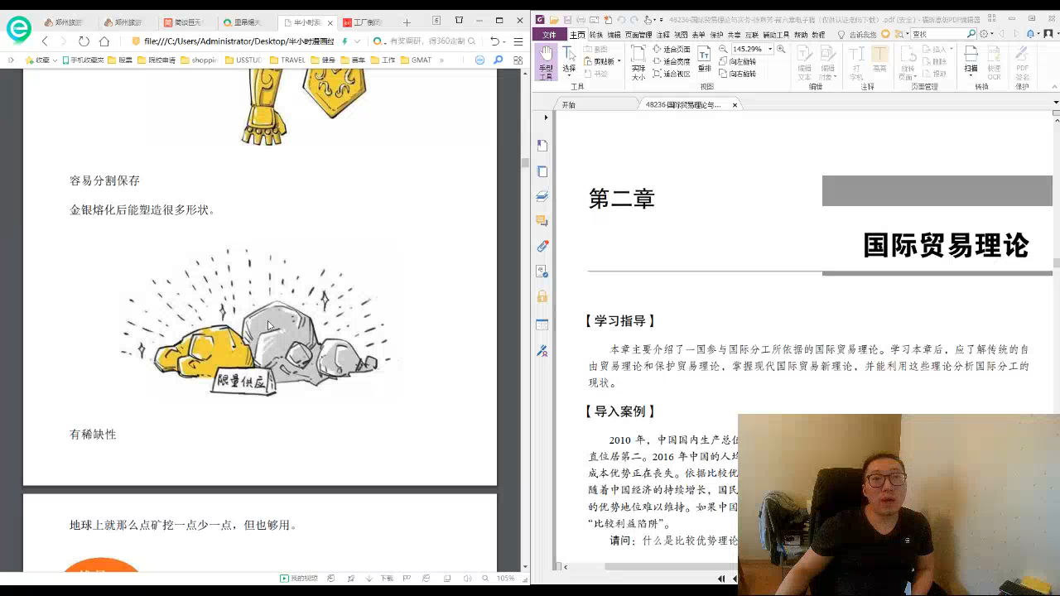The height and width of the screenshot is (596, 1060).
Task: Expand the hidden bookmarks overflow chevron
Action: pos(441,60)
